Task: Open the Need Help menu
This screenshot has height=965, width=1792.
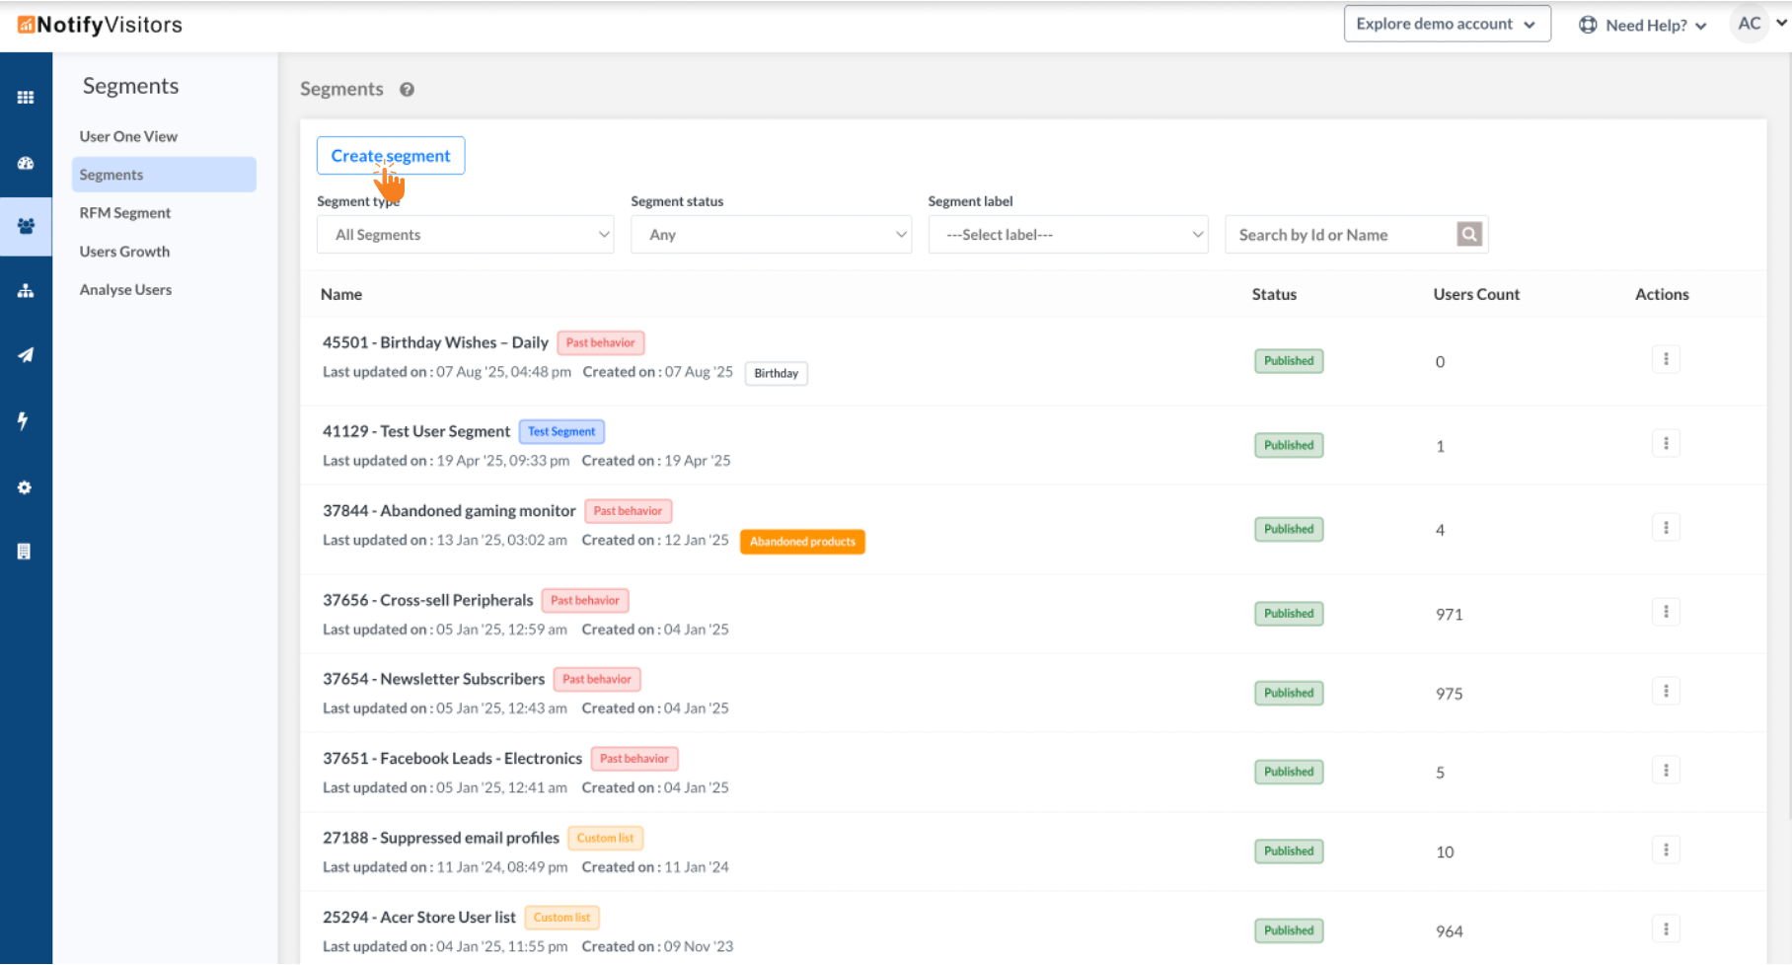Action: point(1643,26)
